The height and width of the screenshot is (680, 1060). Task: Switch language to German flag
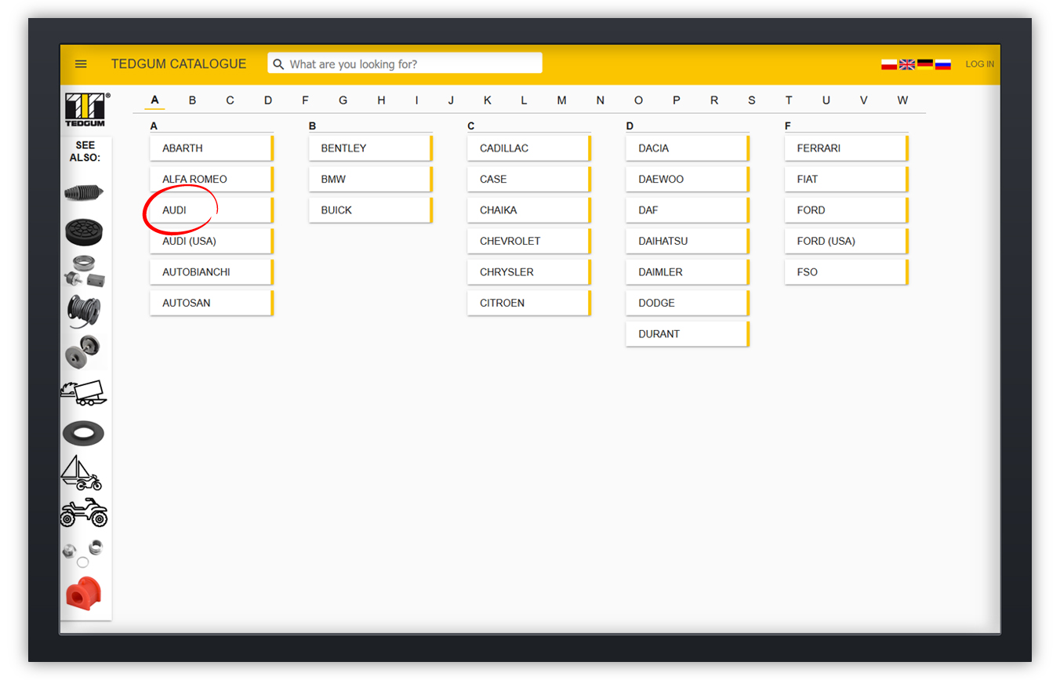925,64
